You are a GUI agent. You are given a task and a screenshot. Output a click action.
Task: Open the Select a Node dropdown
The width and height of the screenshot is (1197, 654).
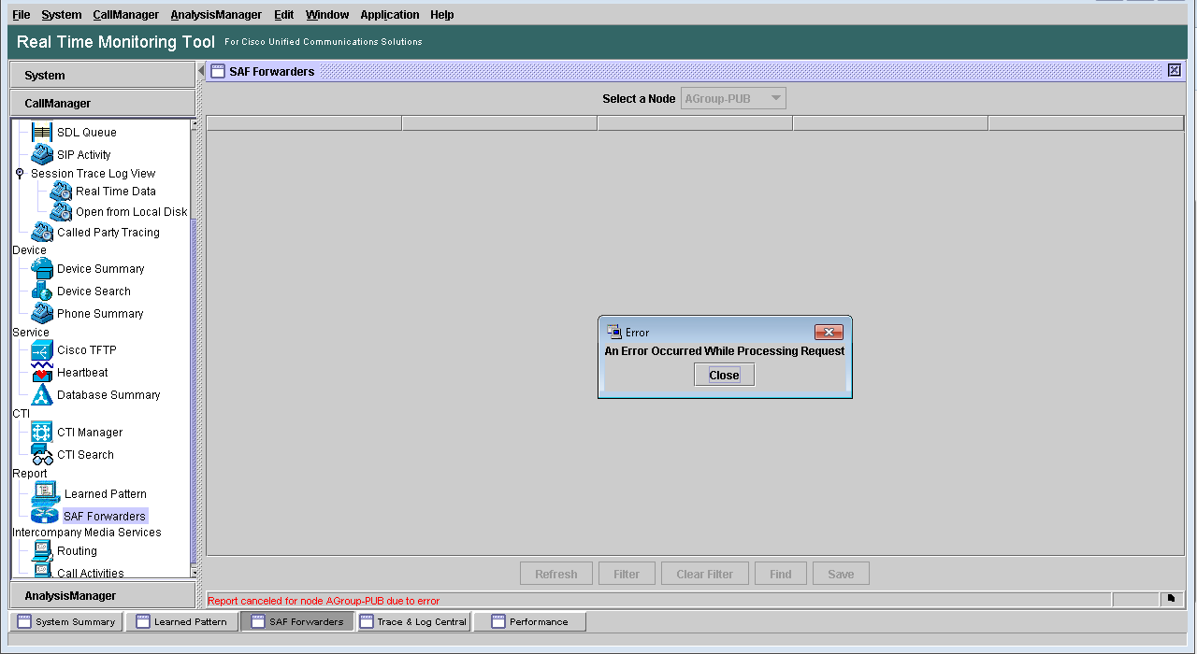click(734, 98)
